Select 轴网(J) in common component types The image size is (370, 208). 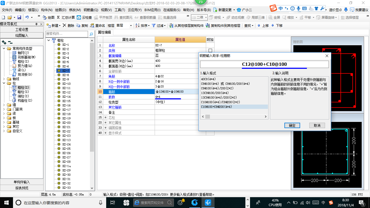click(x=21, y=53)
